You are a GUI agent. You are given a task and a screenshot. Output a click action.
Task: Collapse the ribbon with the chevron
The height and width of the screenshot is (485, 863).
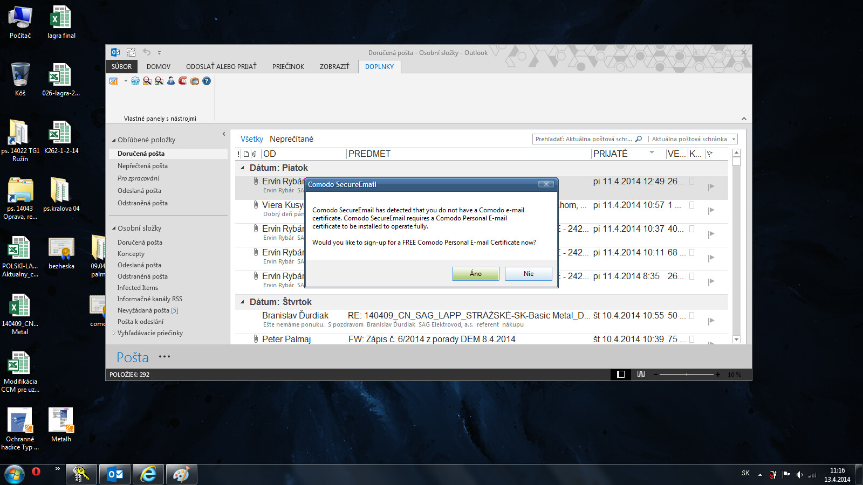(744, 119)
